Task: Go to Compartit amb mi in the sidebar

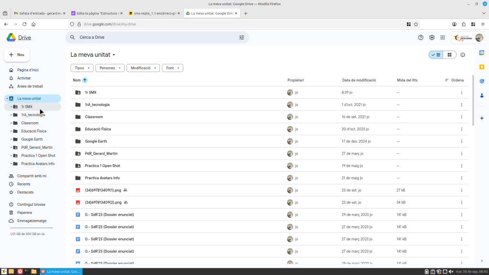Action: 32,176
